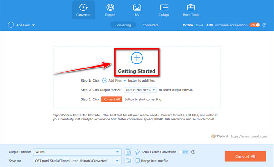The image size is (274, 167).
Task: Click the NVIDIA label in the acceleration bar
Action: pyautogui.click(x=188, y=25)
